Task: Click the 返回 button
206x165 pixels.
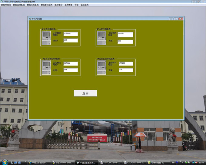Action: coord(85,93)
